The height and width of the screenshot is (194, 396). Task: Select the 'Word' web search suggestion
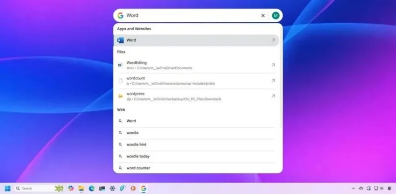196,121
